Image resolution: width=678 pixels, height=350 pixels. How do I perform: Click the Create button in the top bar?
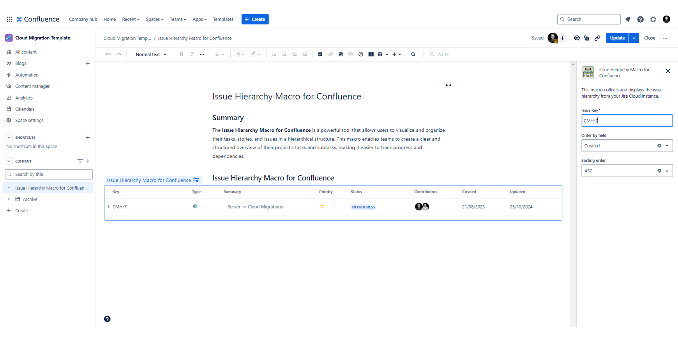[x=255, y=19]
